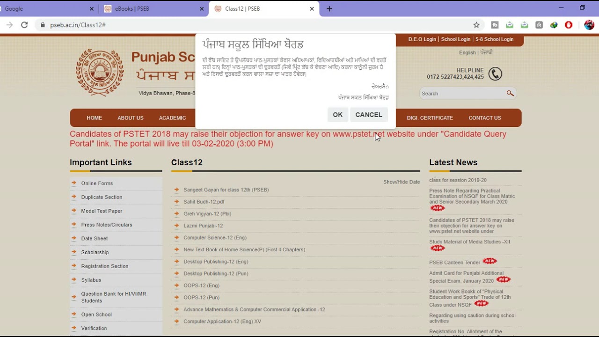
Task: Open Verification link
Action: click(94, 329)
